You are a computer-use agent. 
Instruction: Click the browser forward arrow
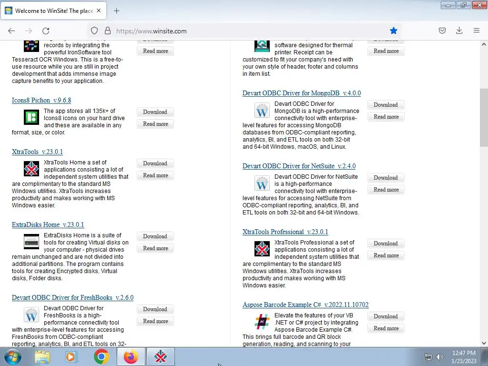coord(29,31)
